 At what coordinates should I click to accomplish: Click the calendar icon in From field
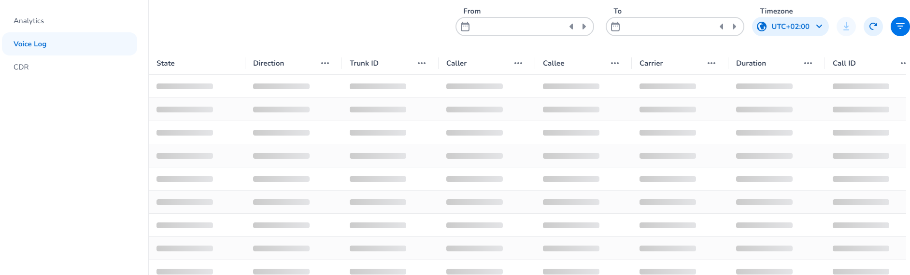click(x=465, y=27)
